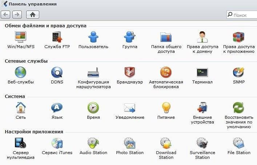The image size is (257, 165).
Task: Click the Система section heading
Action: tap(15, 97)
